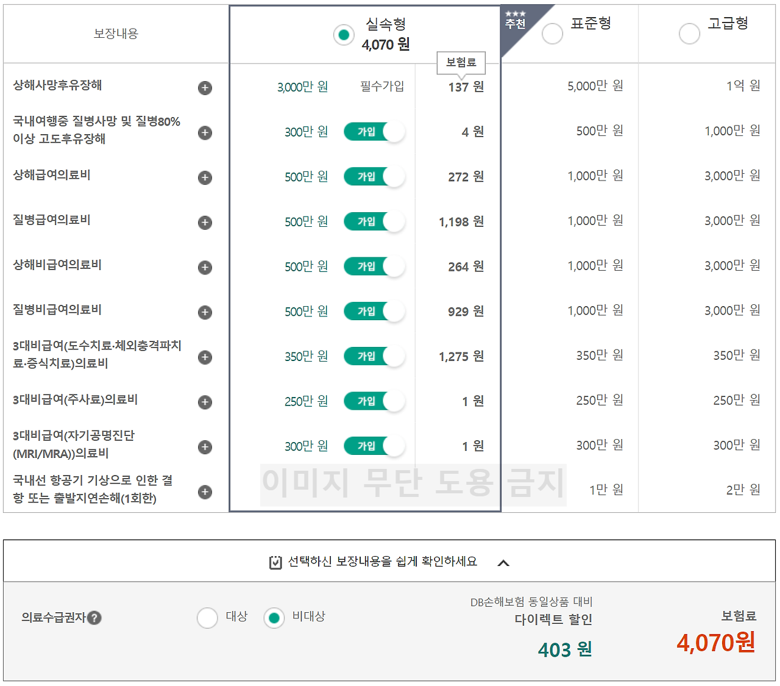
Task: Select the 표준형 plan radio button
Action: point(552,34)
